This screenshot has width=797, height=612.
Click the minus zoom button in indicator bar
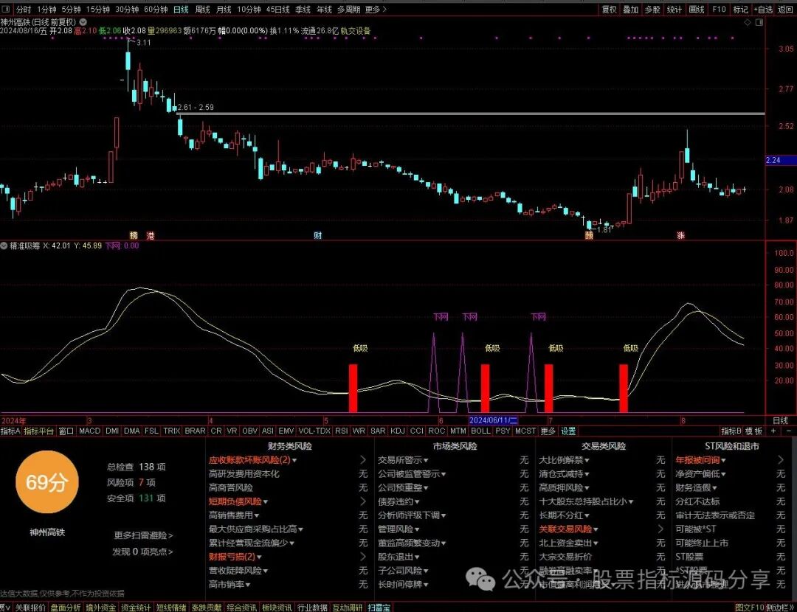789,431
